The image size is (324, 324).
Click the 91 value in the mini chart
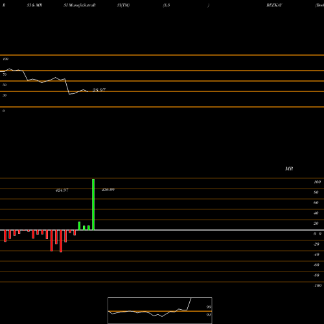pyautogui.click(x=209, y=315)
